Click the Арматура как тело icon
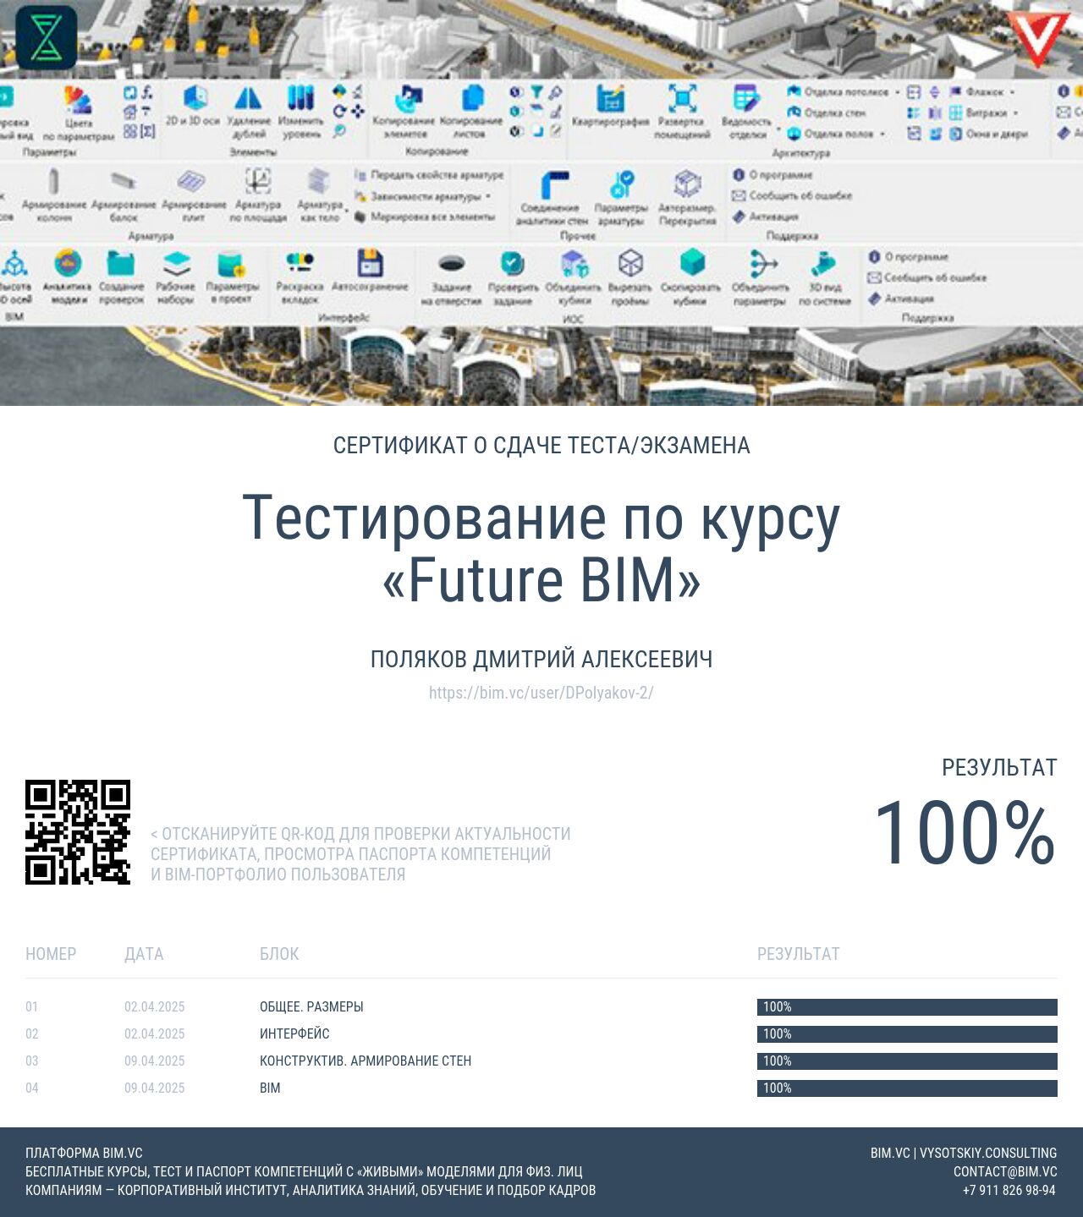Image resolution: width=1083 pixels, height=1217 pixels. point(319,181)
